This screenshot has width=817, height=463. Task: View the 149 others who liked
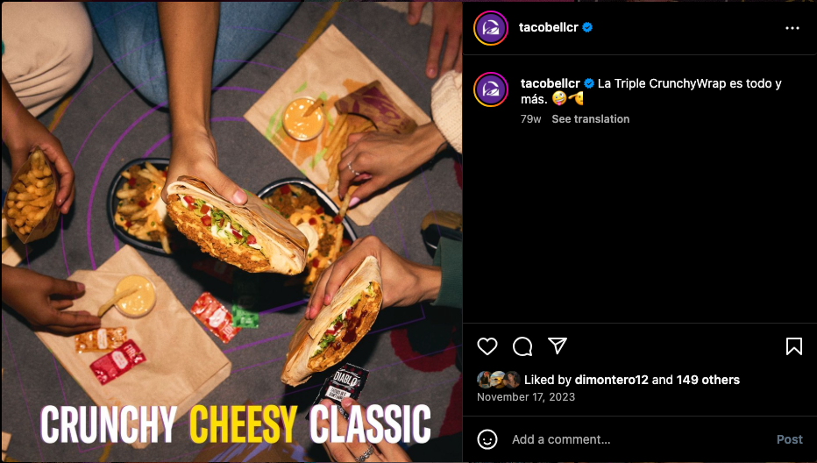tap(707, 380)
